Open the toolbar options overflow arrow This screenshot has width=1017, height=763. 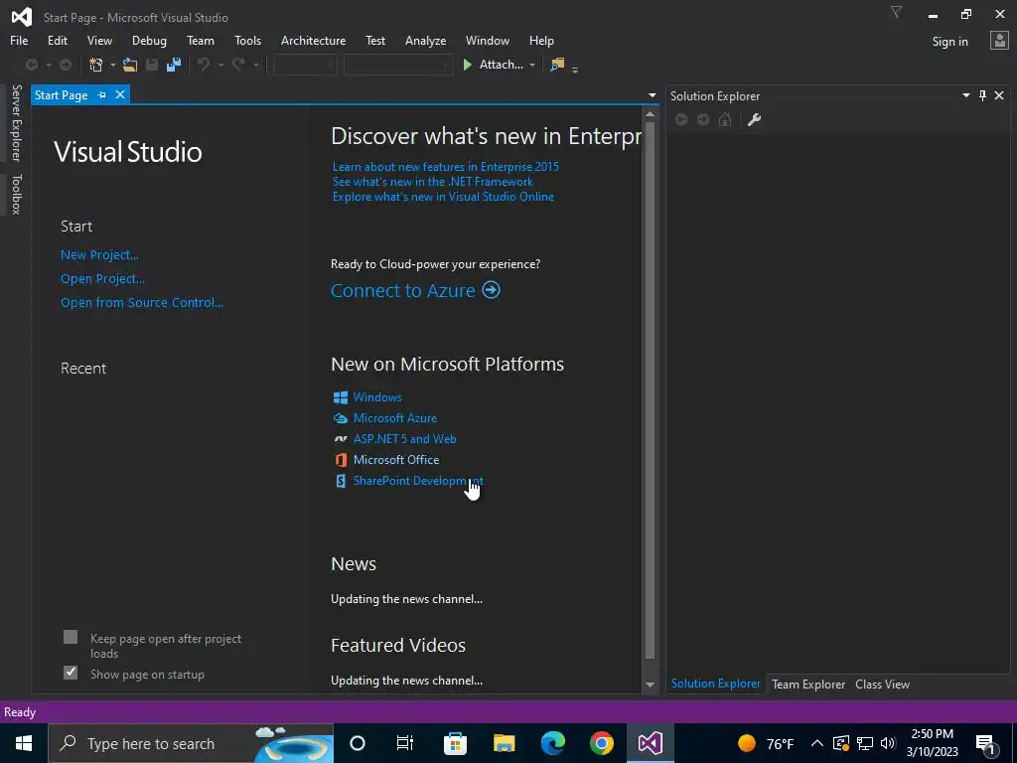[x=575, y=69]
